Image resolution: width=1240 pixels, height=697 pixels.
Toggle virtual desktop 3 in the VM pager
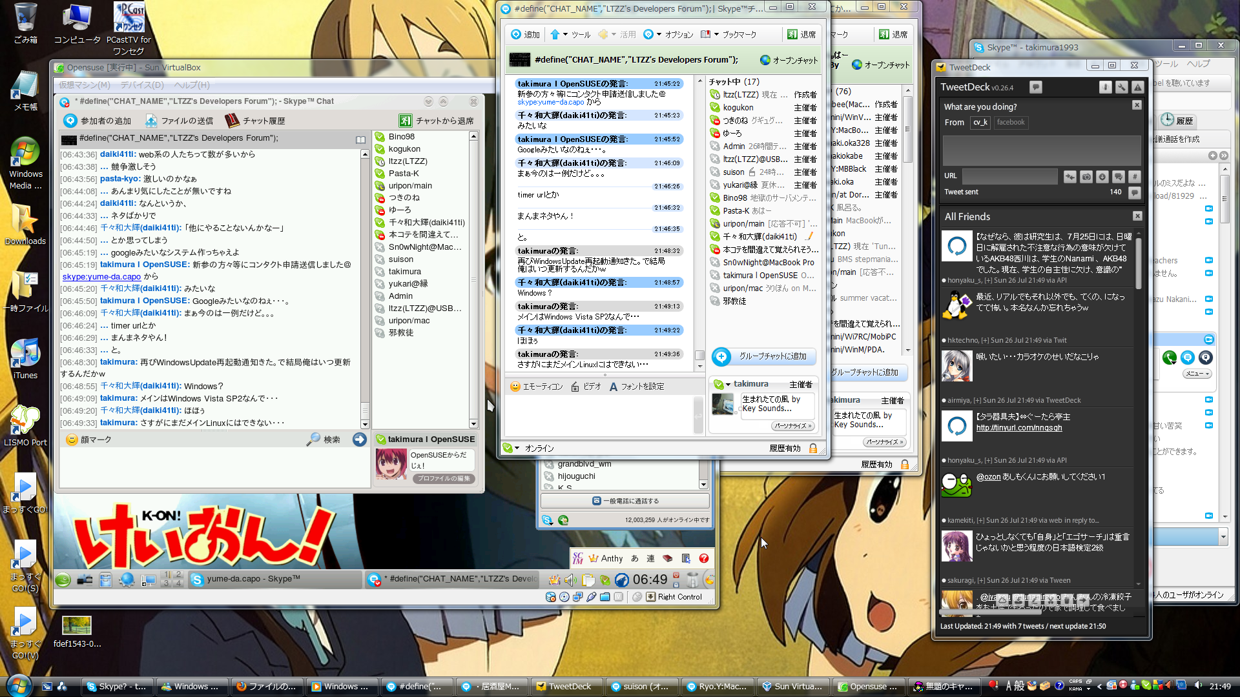[167, 583]
